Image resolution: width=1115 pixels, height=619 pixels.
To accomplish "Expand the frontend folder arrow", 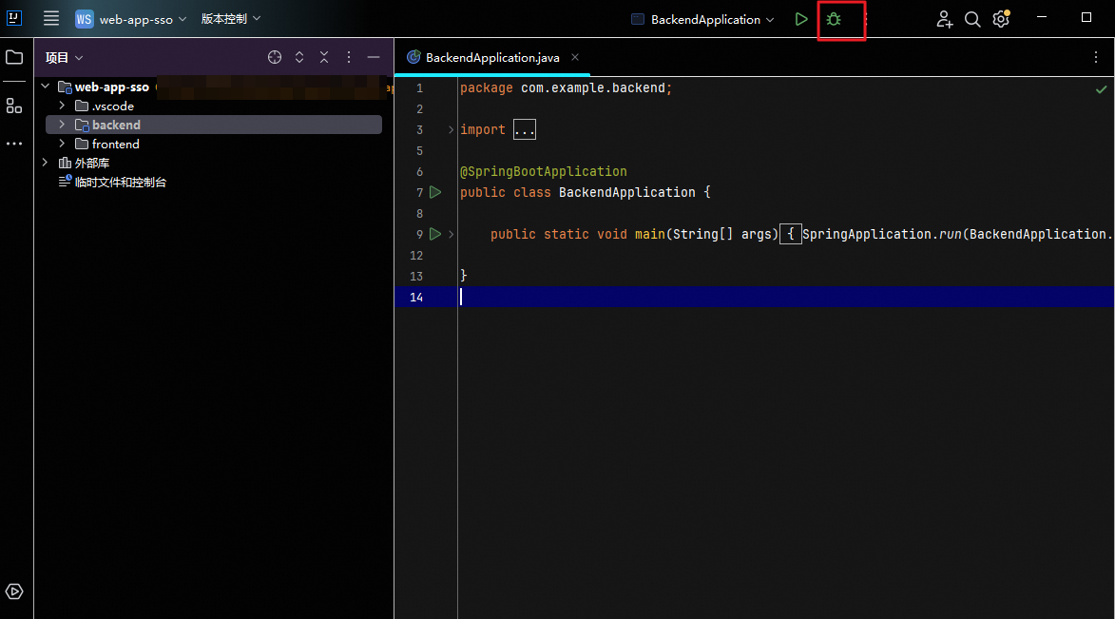I will pos(62,143).
